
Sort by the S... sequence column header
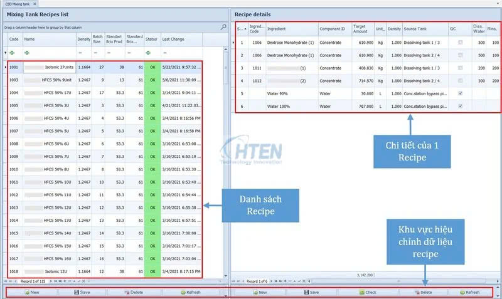coord(241,29)
